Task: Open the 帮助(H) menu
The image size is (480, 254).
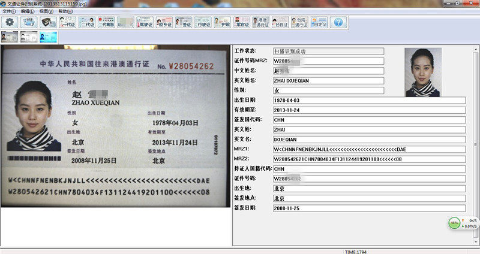Action: 65,11
